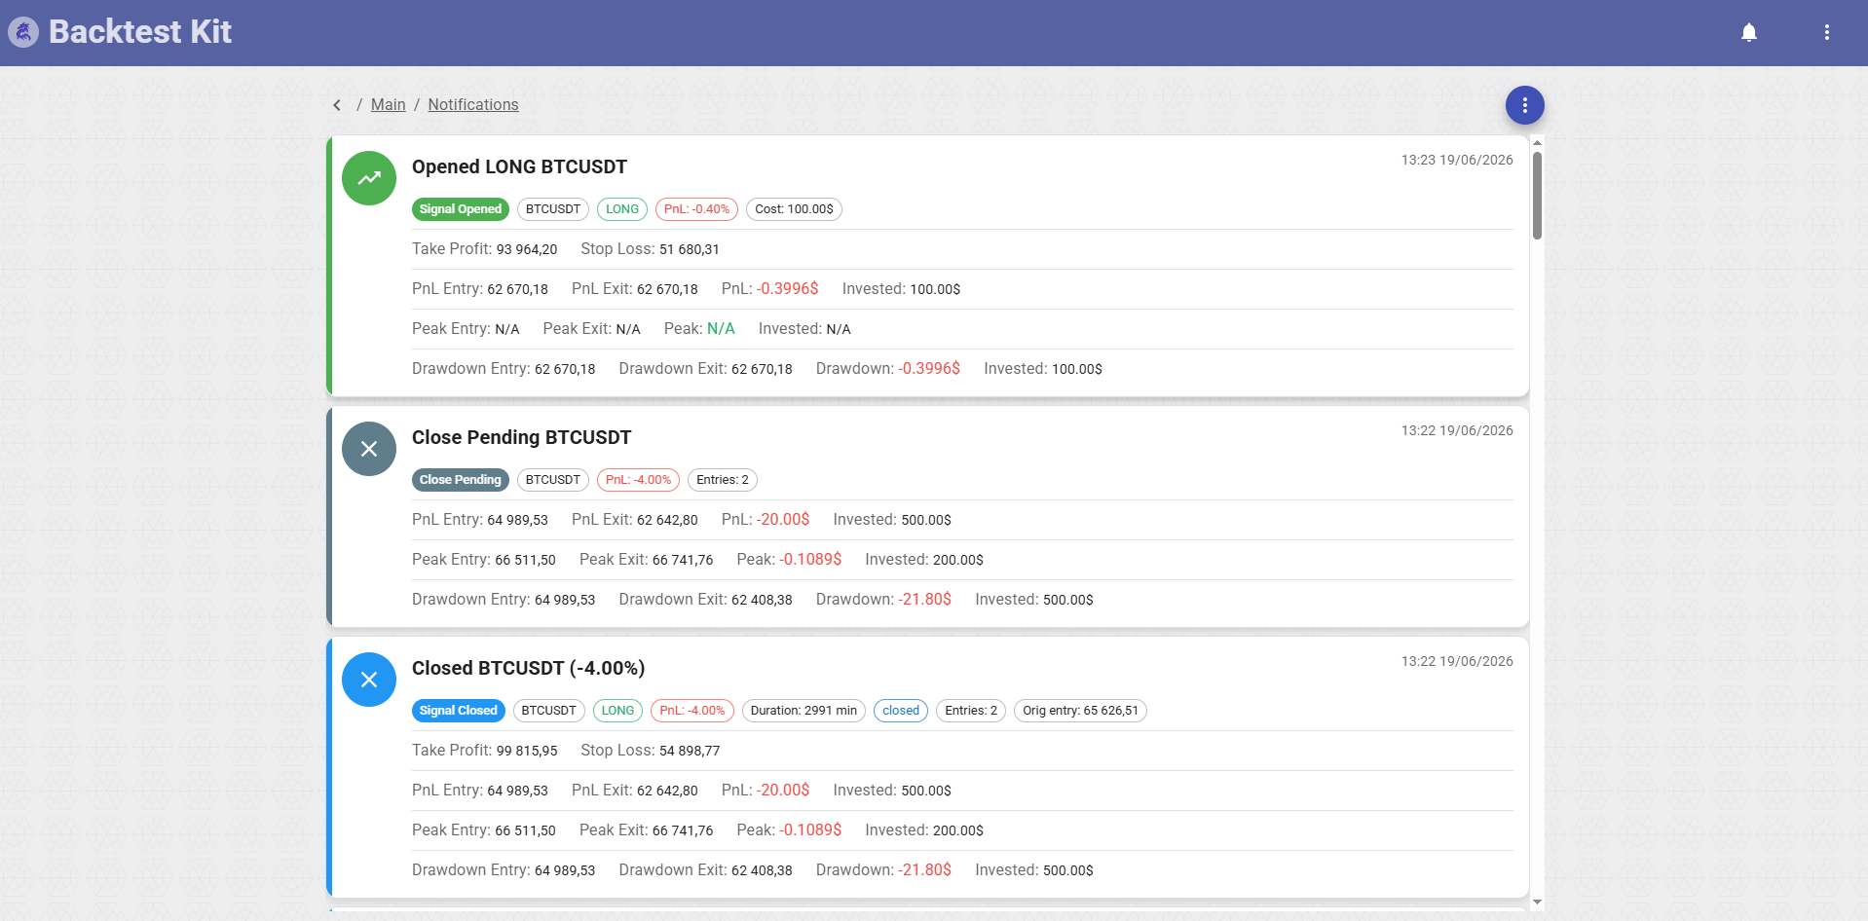This screenshot has height=921, width=1868.
Task: Click Take Profit value 93 964,20
Action: coord(527,249)
